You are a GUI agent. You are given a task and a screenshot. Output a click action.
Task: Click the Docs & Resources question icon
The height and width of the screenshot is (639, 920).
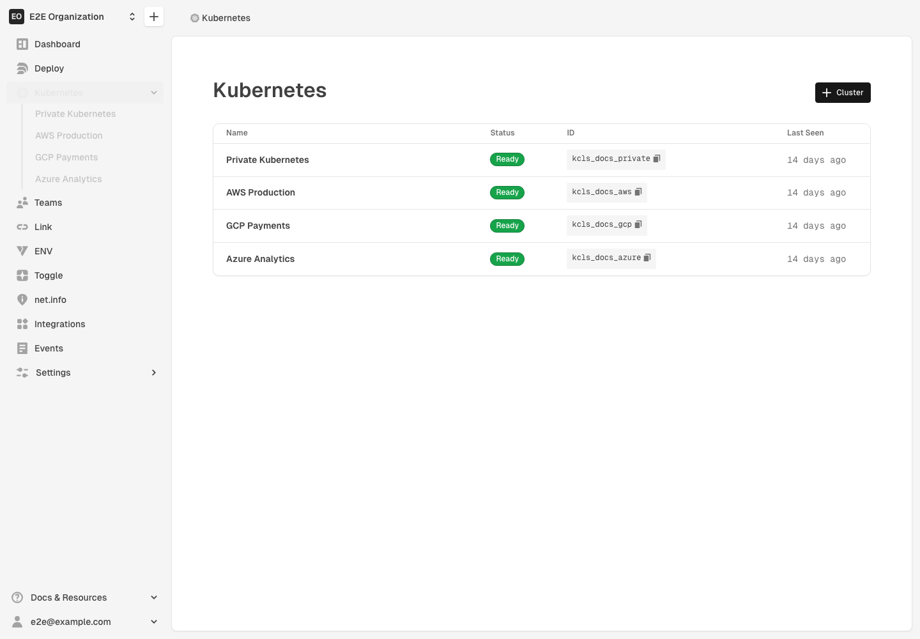(17, 597)
